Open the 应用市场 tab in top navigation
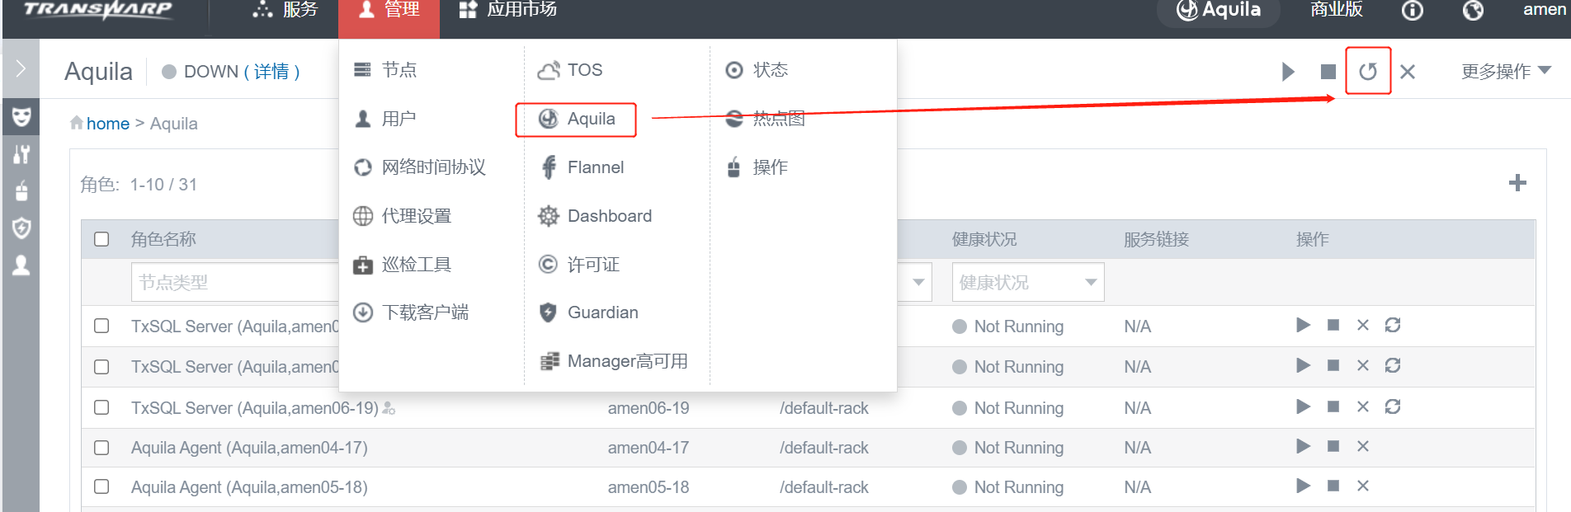1571x512 pixels. 508,10
